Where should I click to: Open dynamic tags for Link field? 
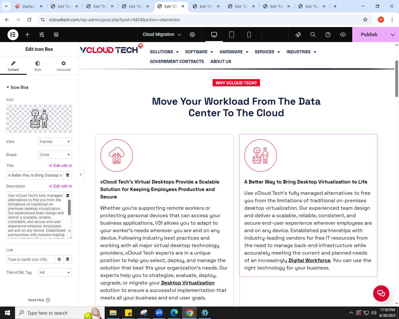(x=68, y=259)
